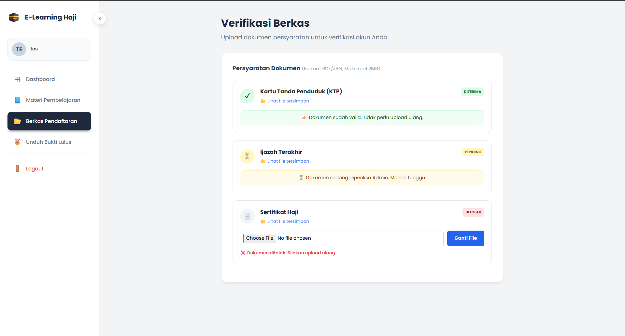Click the Sertifikat Haji title
The image size is (625, 336).
pyautogui.click(x=279, y=212)
